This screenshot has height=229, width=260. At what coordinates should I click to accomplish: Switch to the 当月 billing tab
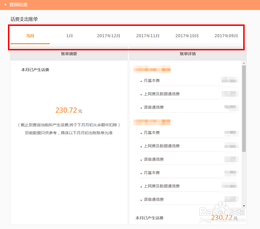(x=30, y=36)
